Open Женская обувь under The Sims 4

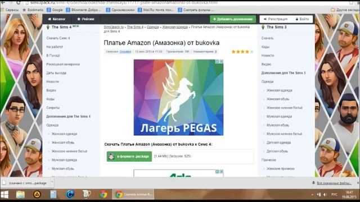62,143
